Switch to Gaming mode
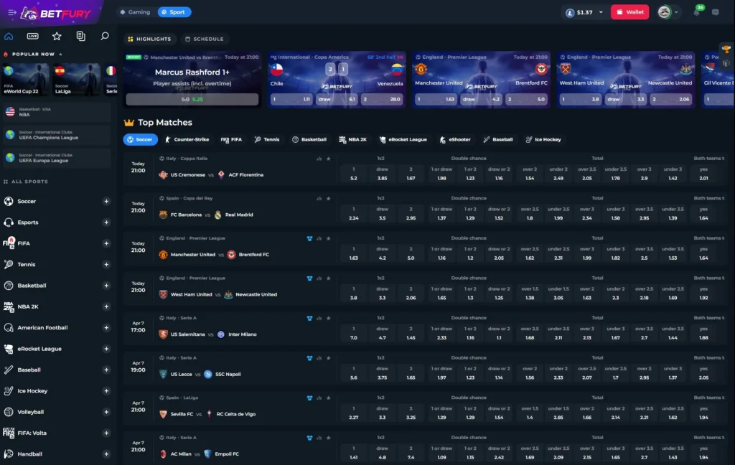Viewport: 735px width, 465px height. click(x=135, y=11)
